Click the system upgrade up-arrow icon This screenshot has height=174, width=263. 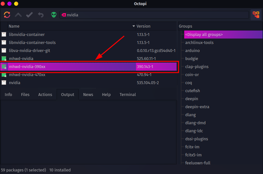point(18,15)
